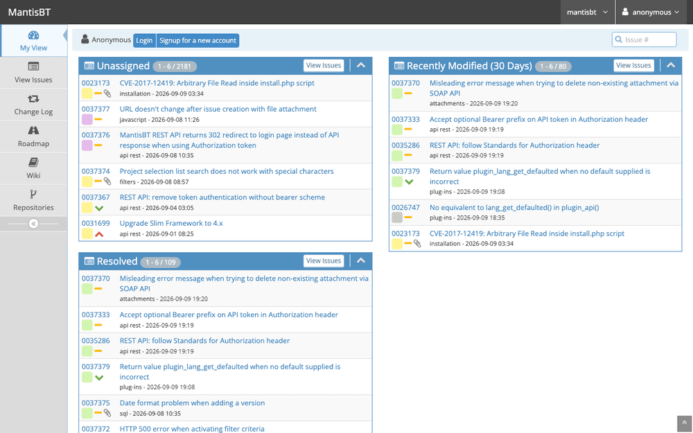Screen dimensions: 693x433
Task: Open 'Project selection list search' issue title
Action: coord(227,171)
